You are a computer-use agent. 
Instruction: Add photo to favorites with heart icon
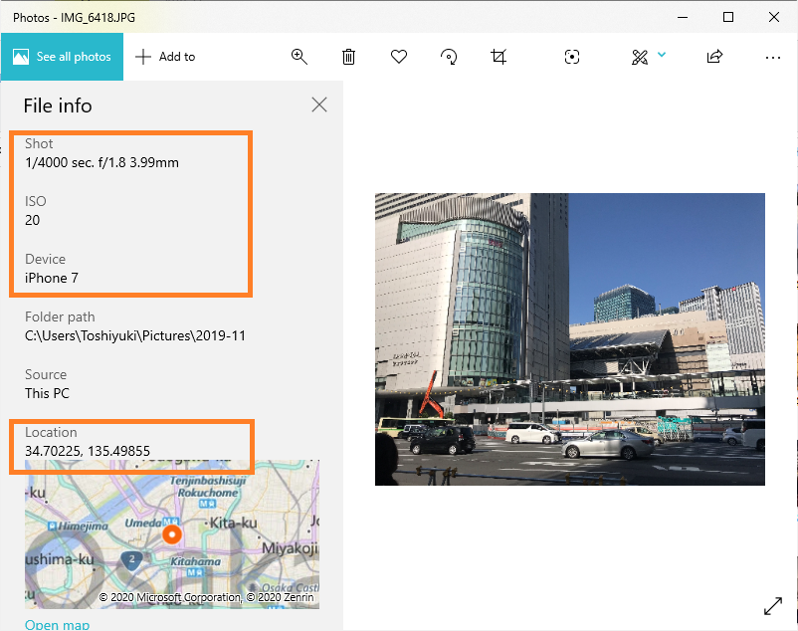pos(399,57)
